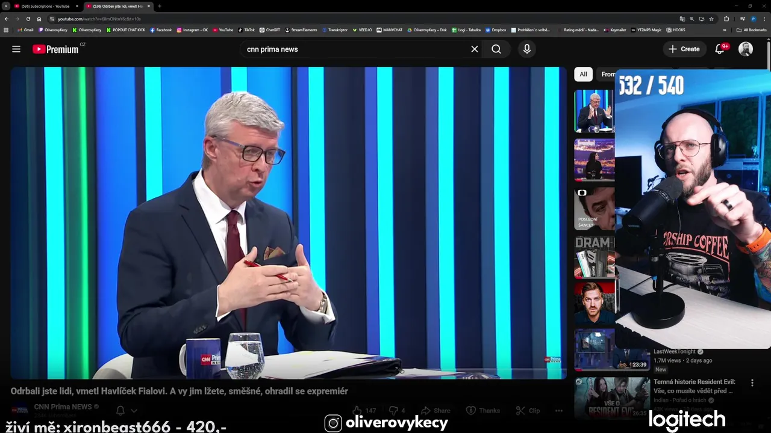Open the Create menu
Viewport: 771px width, 433px height.
(684, 49)
